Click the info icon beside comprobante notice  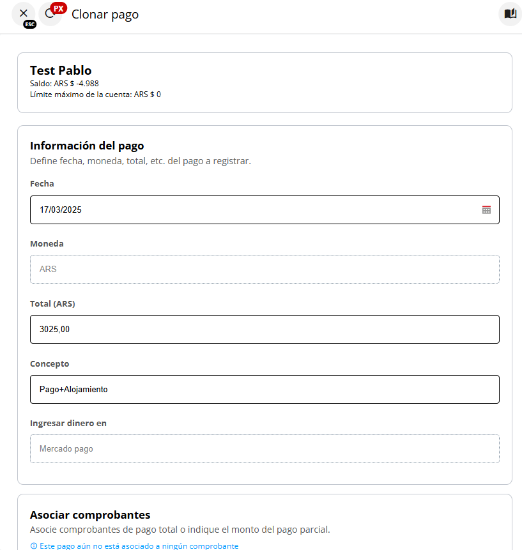click(x=34, y=546)
